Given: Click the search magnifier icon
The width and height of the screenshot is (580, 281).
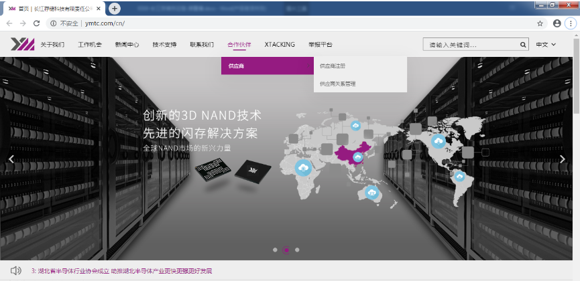Looking at the screenshot, I should 523,45.
